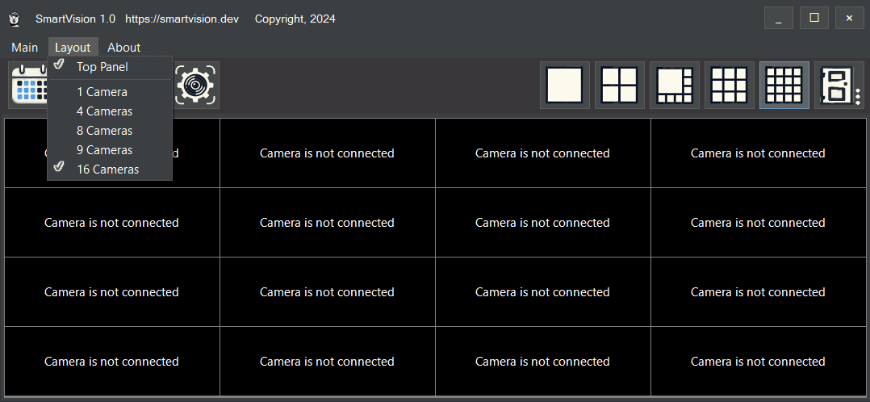Select the 3x3 nine-camera grid icon

pos(729,85)
